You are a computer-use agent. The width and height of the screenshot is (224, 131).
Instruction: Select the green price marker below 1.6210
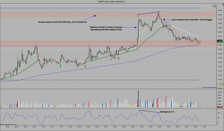(x=220, y=42)
